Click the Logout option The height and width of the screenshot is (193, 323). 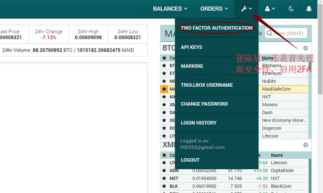click(217, 160)
